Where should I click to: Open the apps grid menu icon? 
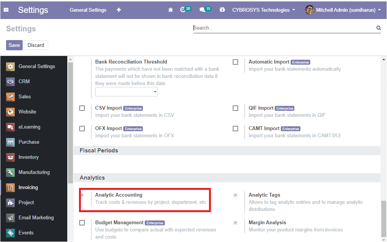coord(6,10)
